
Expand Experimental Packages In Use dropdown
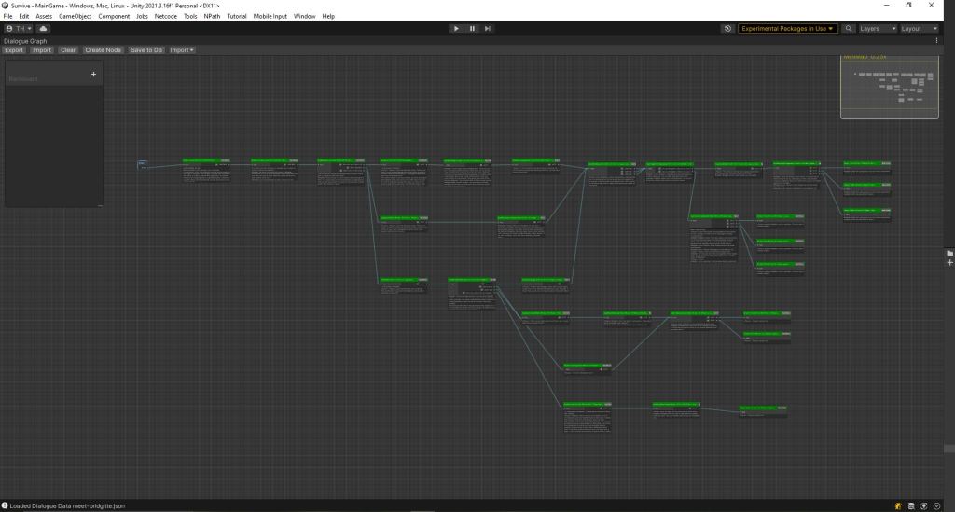pos(787,29)
